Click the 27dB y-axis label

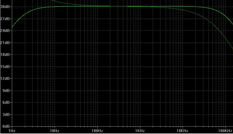coord(5,19)
